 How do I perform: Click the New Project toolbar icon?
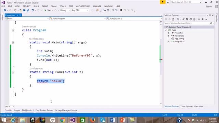[x=15, y=10]
